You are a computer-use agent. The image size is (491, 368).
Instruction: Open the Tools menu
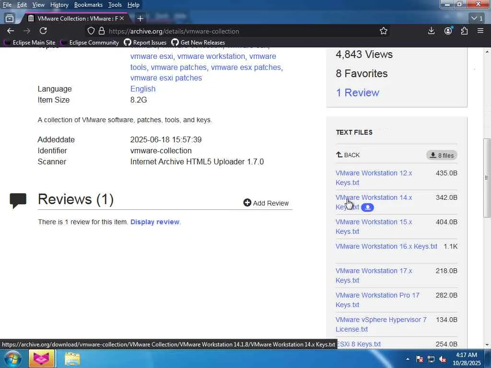pos(115,5)
